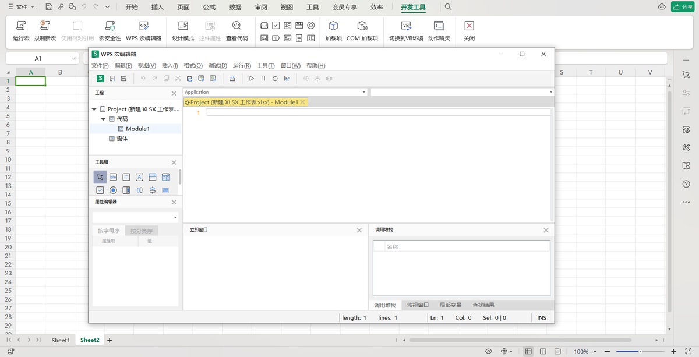Viewport: 699px width, 357px height.
Task: Select the checkbox control in 工具箱
Action: tap(100, 190)
